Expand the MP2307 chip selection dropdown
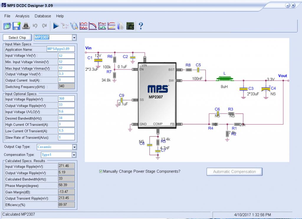 point(74,38)
